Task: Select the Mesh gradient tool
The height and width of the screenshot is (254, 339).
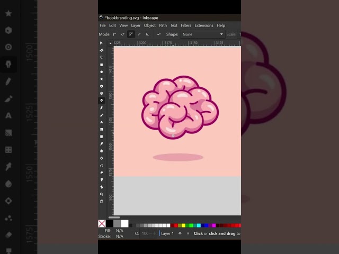Action: pyautogui.click(x=101, y=137)
